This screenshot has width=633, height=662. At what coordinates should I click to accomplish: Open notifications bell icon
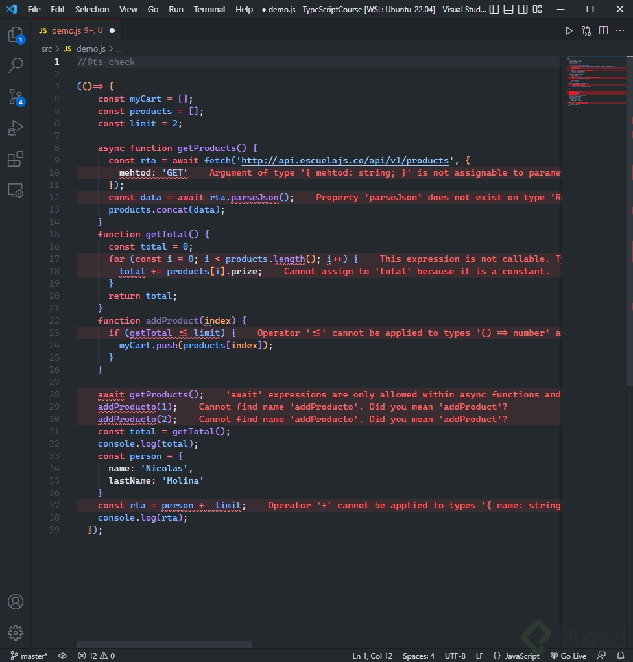point(620,656)
